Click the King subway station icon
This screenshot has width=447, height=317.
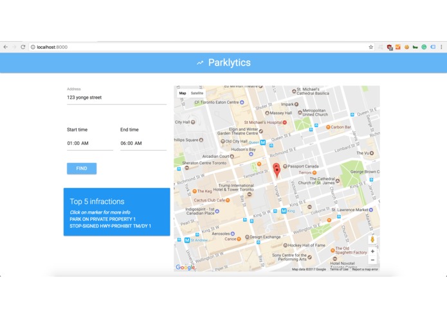(x=284, y=210)
